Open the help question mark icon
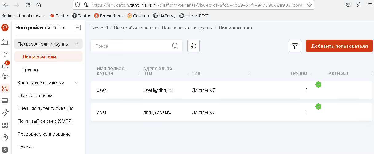The width and height of the screenshot is (374, 154). (5, 137)
